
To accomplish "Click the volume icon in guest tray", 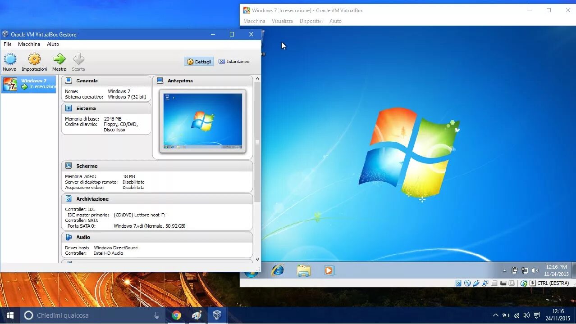I will click(535, 270).
